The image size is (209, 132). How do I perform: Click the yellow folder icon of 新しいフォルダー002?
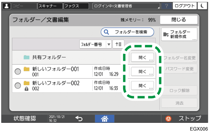click(26, 83)
